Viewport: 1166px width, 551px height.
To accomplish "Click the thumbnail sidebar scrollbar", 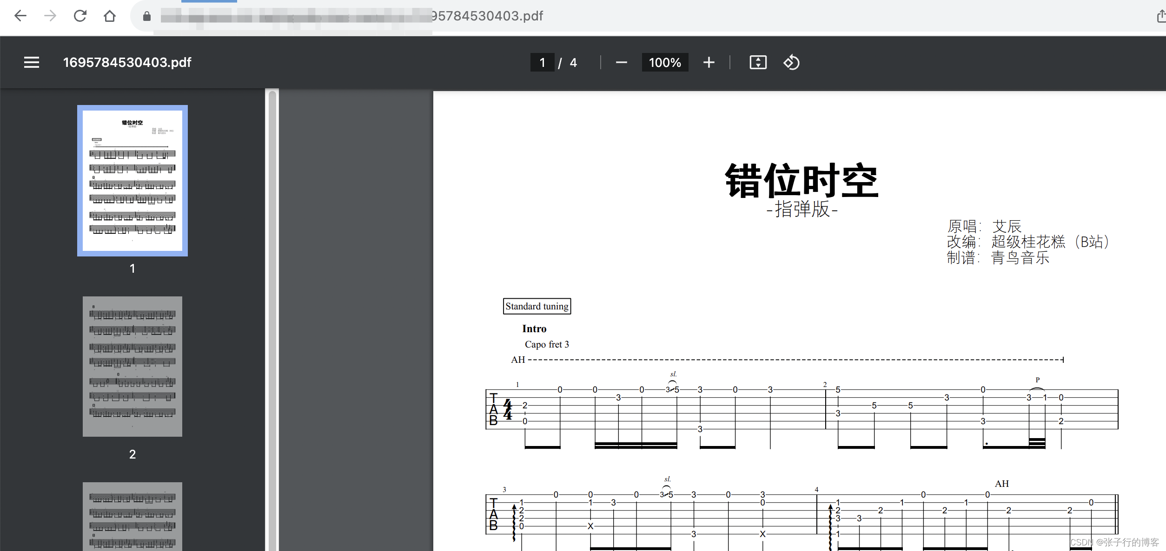I will pos(272,321).
